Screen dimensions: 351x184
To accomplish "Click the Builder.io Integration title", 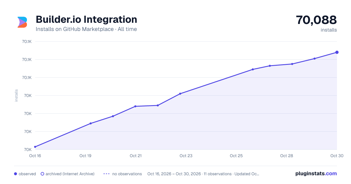I will 86,20.
